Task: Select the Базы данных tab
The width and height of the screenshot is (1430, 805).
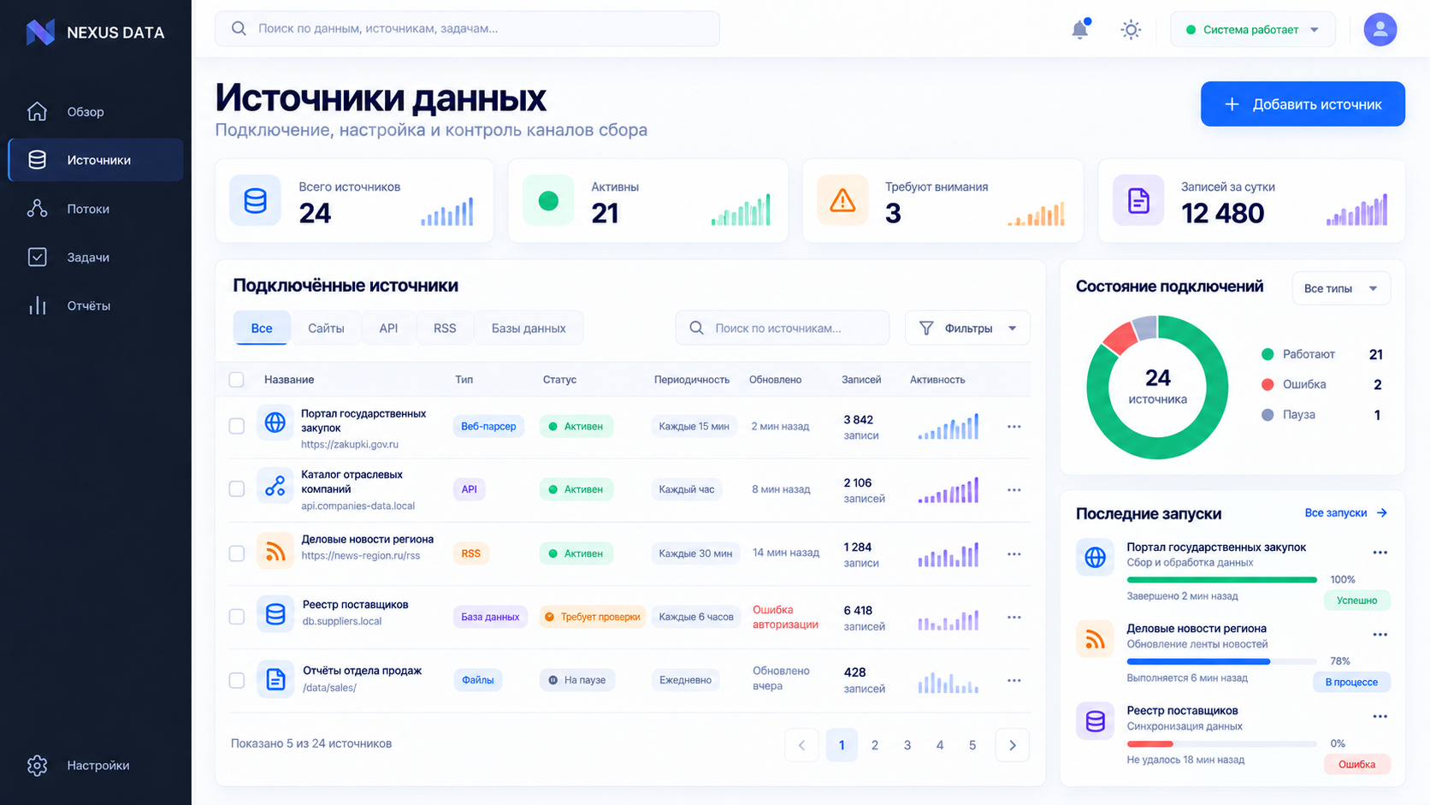Action: click(529, 329)
